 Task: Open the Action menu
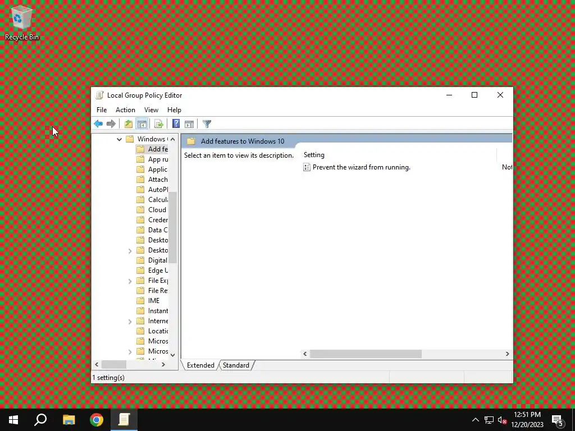tap(125, 110)
